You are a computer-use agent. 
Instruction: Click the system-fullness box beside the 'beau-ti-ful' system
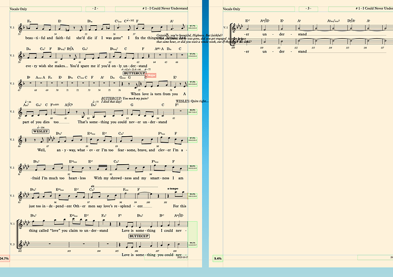tap(193, 27)
